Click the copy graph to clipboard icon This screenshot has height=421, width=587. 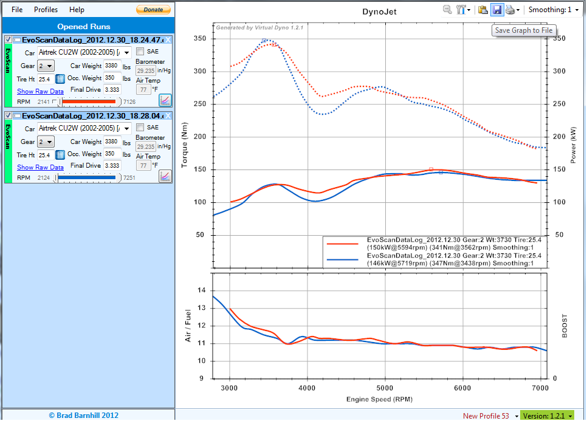pyautogui.click(x=482, y=10)
